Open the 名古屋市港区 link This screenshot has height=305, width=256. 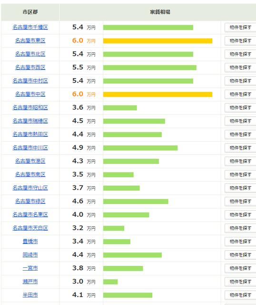tap(30, 161)
